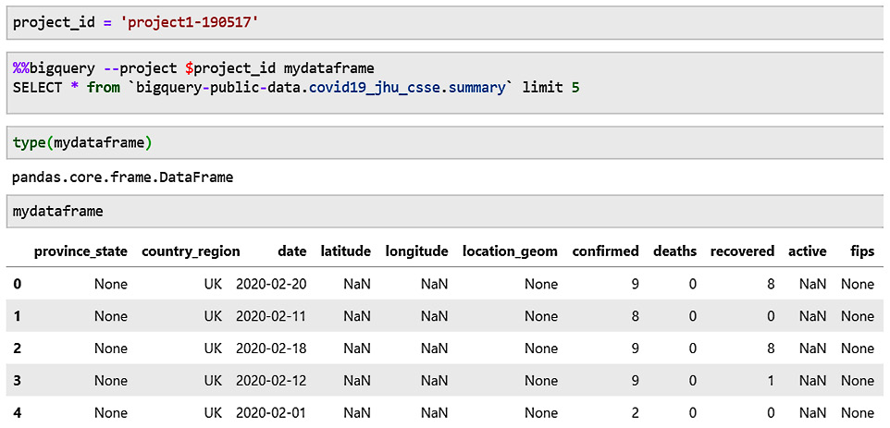This screenshot has height=428, width=890.
Task: Click row index 0 of the dataframe
Action: pyautogui.click(x=17, y=284)
